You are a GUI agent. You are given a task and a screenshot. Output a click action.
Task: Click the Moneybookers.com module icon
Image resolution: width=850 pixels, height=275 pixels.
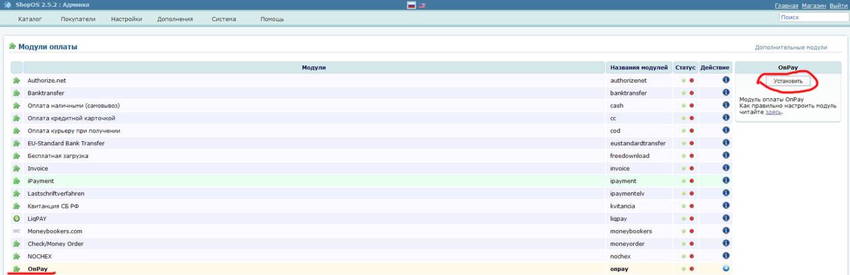tap(17, 231)
